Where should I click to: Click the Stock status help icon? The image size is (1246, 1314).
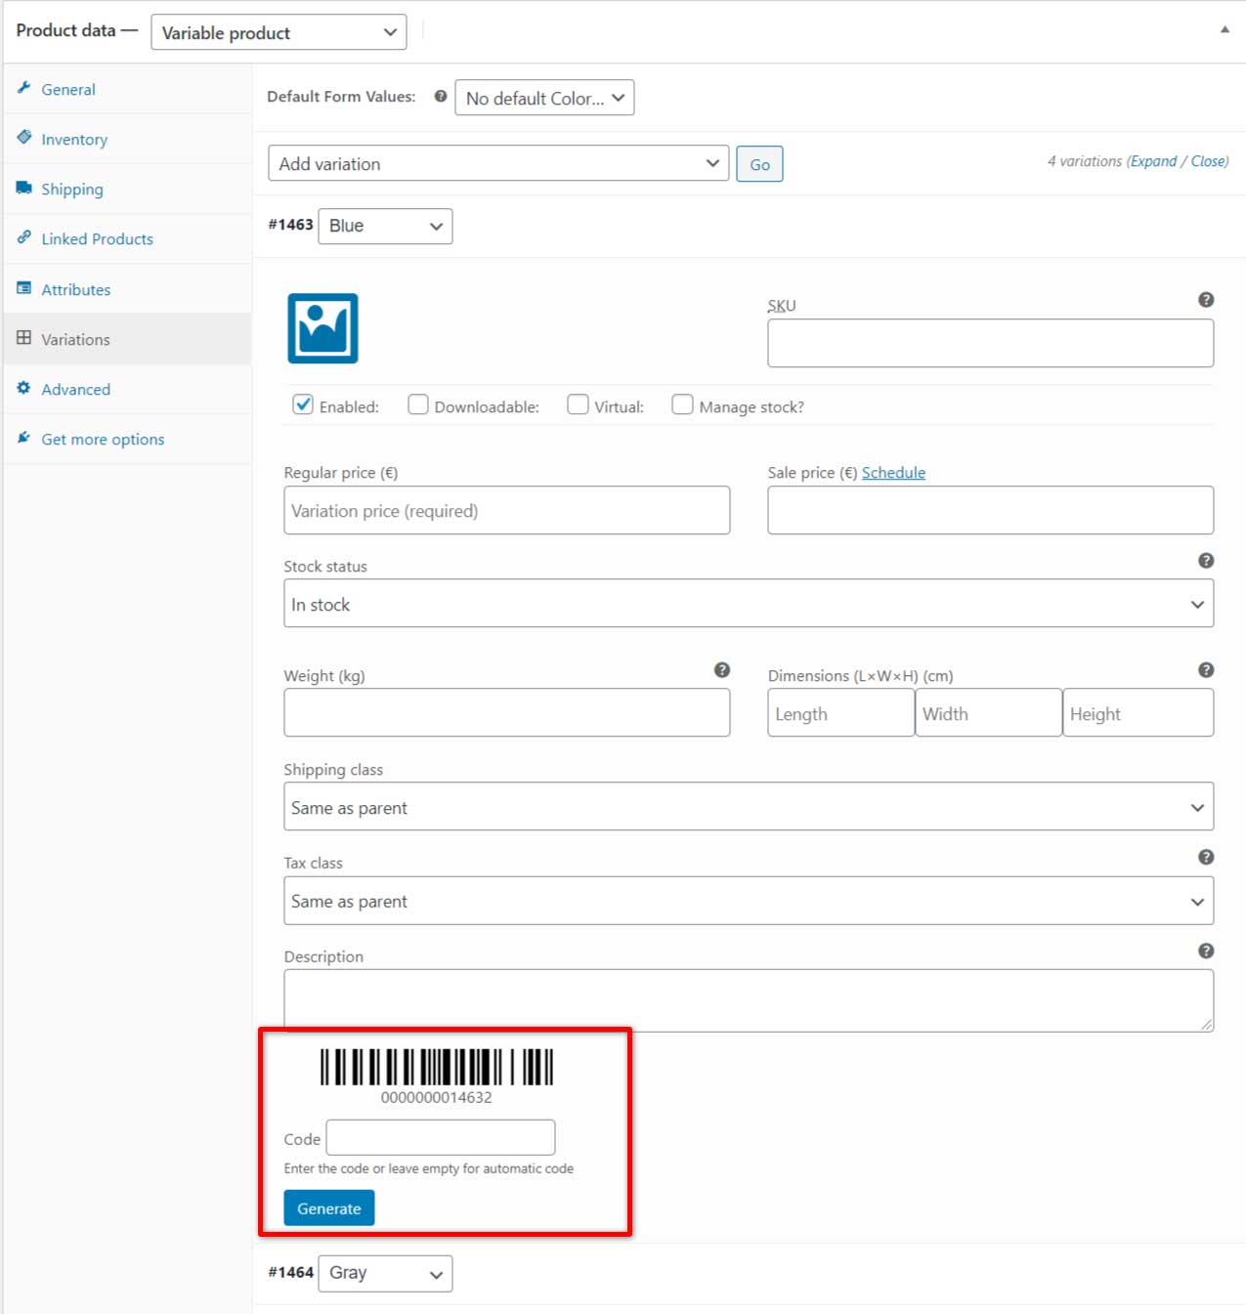coord(1206,561)
